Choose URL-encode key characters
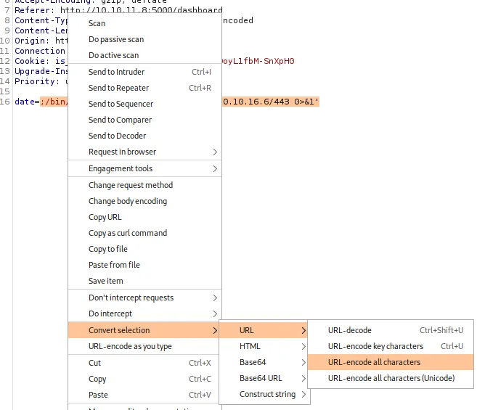 tap(391, 346)
